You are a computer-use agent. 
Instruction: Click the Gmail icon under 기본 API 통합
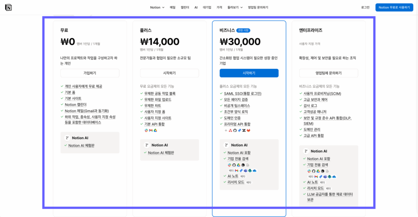pyautogui.click(x=151, y=131)
